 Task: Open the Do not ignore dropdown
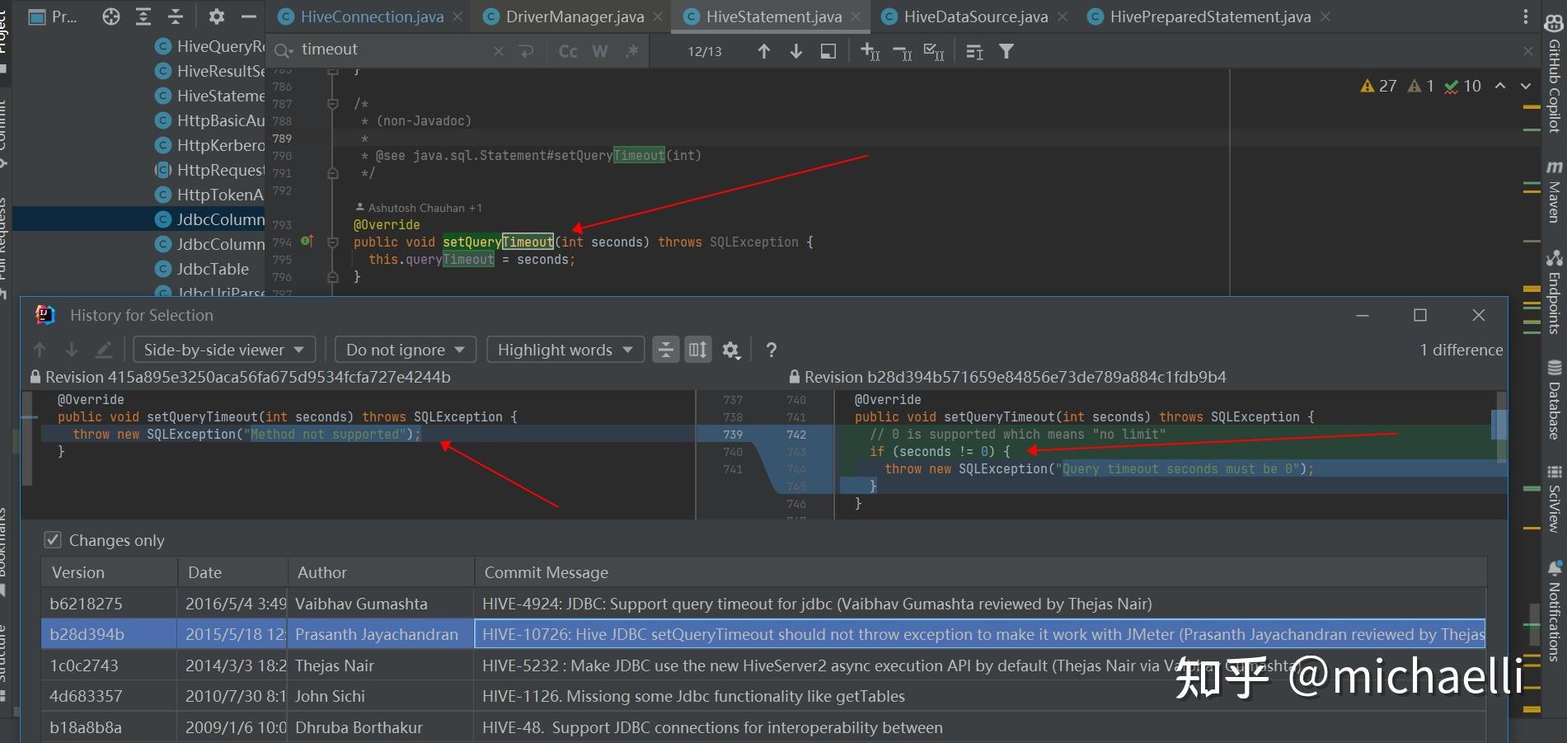pyautogui.click(x=405, y=350)
